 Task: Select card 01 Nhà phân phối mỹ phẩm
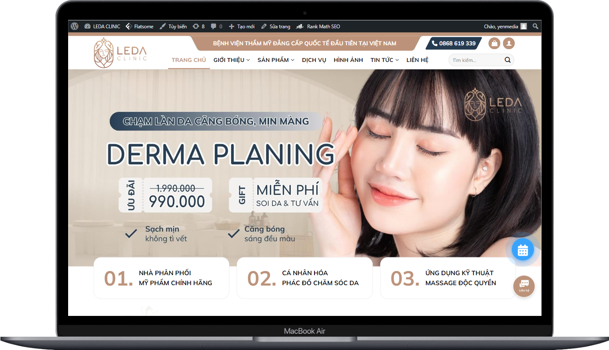tap(162, 278)
